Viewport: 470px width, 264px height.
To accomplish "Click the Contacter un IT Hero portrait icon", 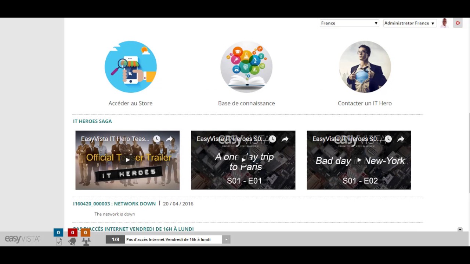I will point(365,67).
